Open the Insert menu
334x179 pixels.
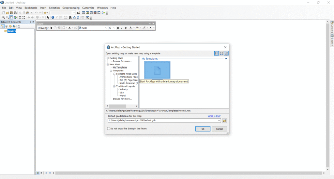43,8
